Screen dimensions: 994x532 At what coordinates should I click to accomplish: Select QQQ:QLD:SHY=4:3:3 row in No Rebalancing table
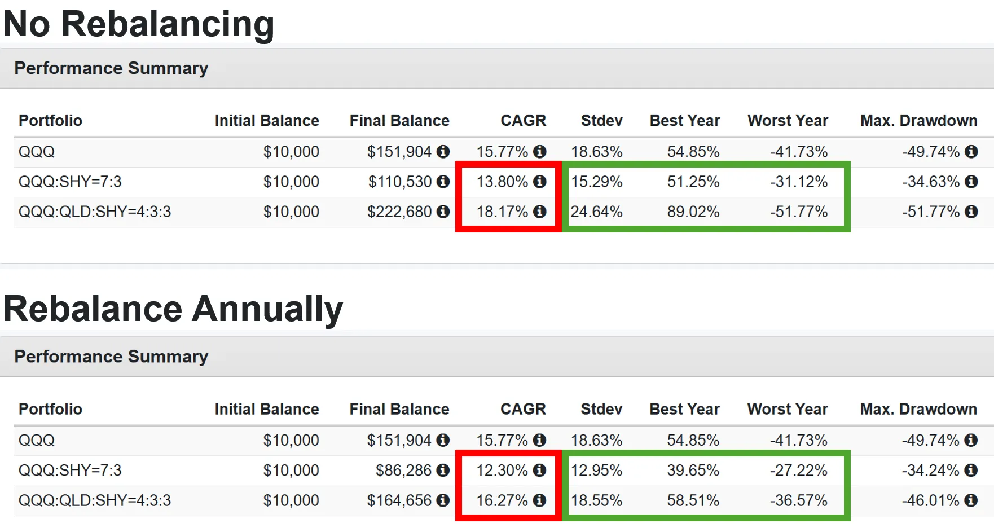tap(95, 212)
